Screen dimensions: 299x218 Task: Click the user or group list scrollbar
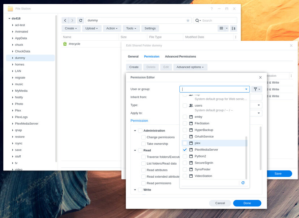click(x=246, y=158)
